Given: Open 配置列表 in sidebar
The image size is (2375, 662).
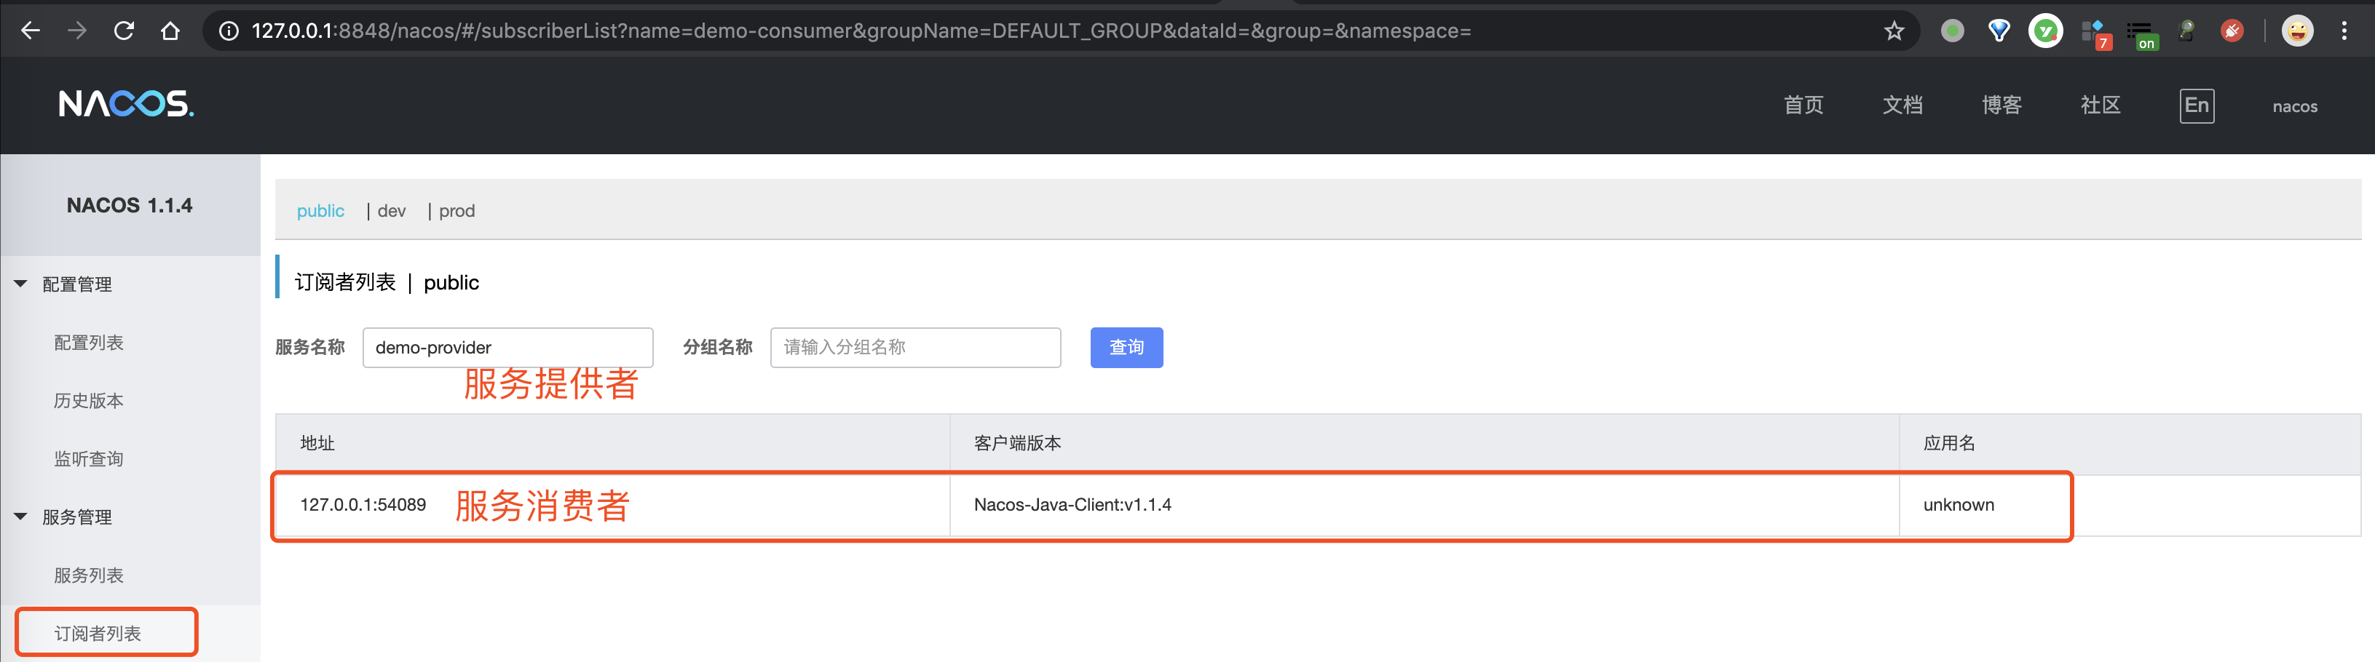Looking at the screenshot, I should [89, 343].
